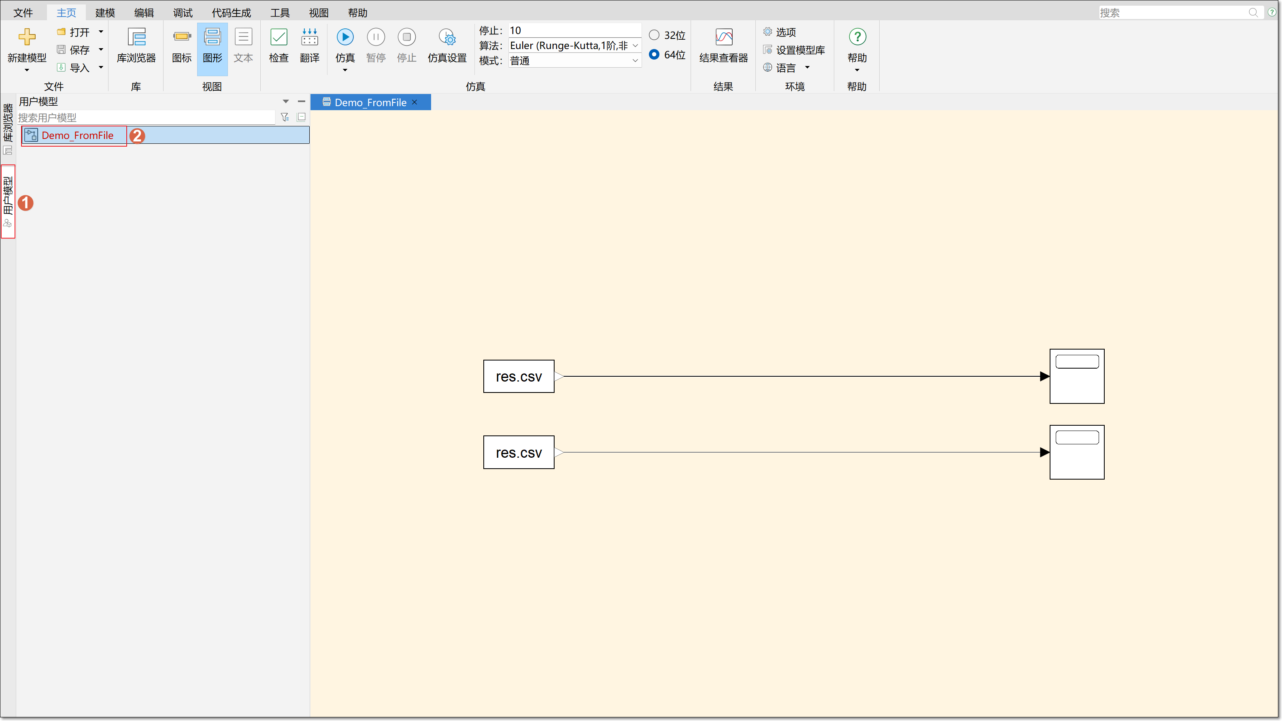This screenshot has width=1282, height=721.
Task: Open the Library Browser (库浏览器) icon
Action: click(136, 37)
